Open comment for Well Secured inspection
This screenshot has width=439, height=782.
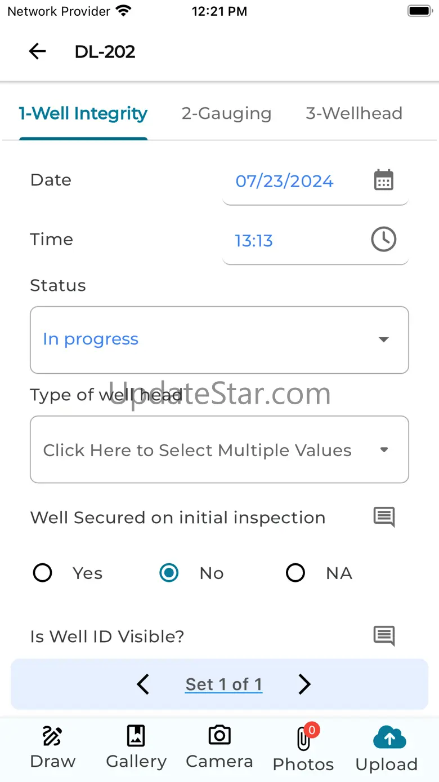click(x=384, y=516)
